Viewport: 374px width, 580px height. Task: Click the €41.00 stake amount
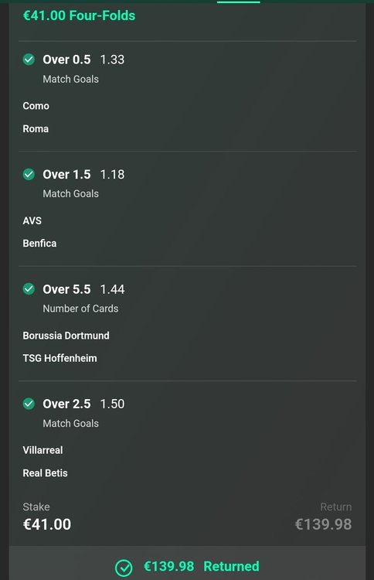(x=47, y=524)
